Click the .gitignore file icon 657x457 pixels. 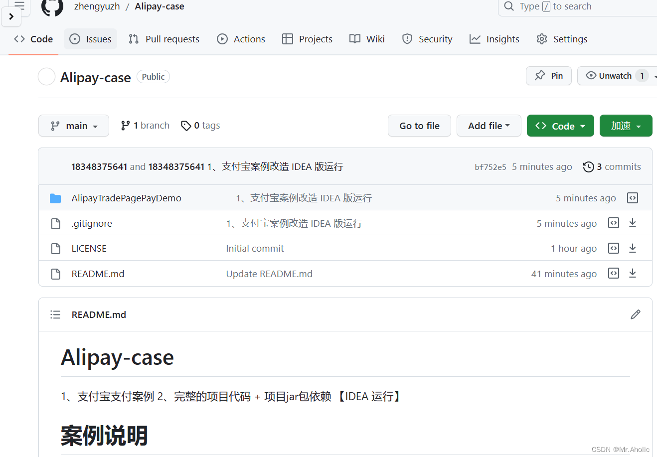[x=56, y=224]
